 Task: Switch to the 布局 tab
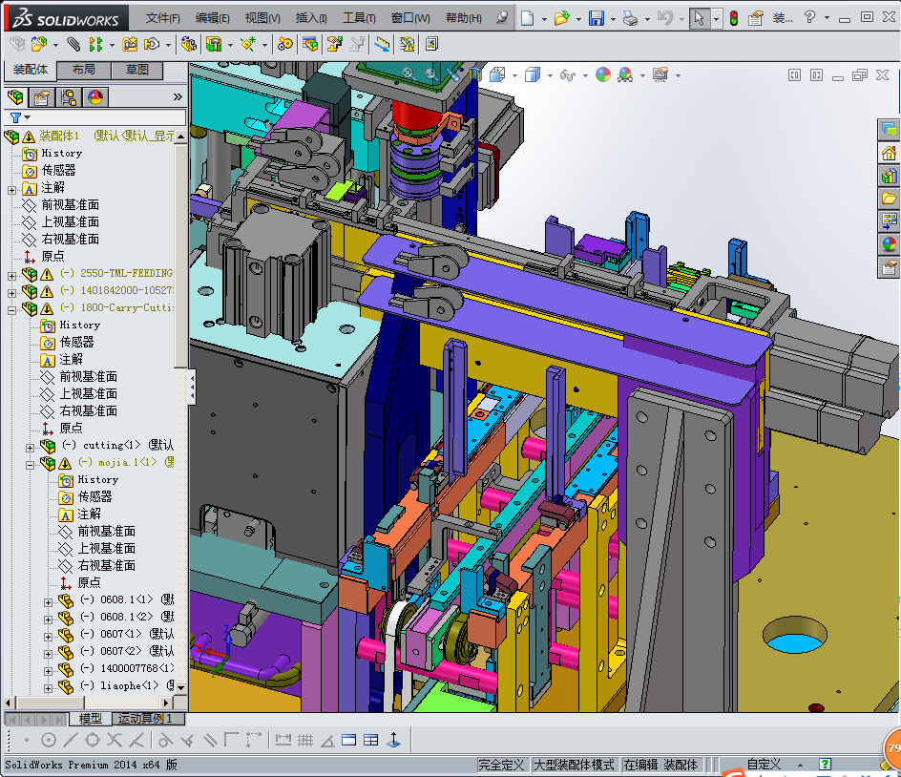click(83, 70)
